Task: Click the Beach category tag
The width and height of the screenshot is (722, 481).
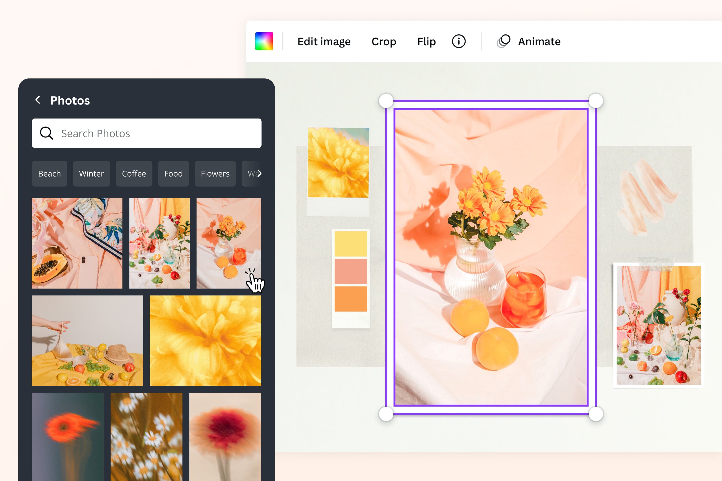Action: tap(49, 173)
